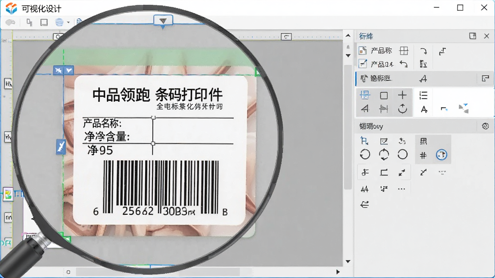Click the table handle above 产品名称 row
Screen dimensions: 495x278
point(153,118)
